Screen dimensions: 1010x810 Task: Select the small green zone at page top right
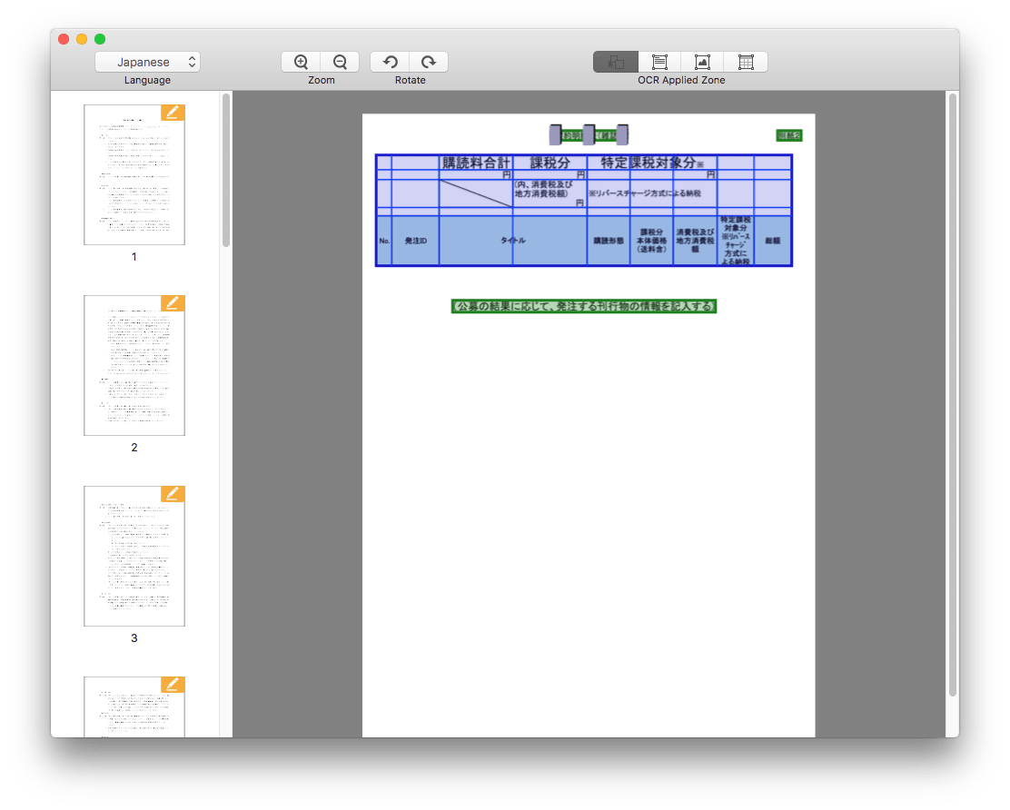point(789,135)
